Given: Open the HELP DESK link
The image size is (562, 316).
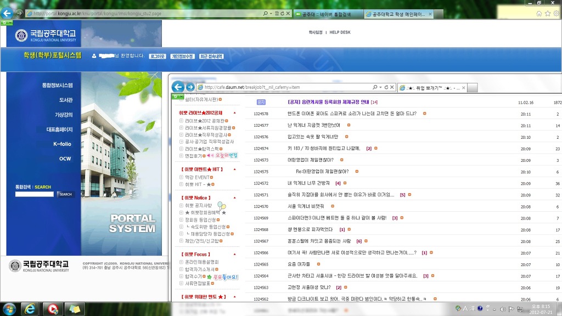Looking at the screenshot, I should click(x=340, y=32).
